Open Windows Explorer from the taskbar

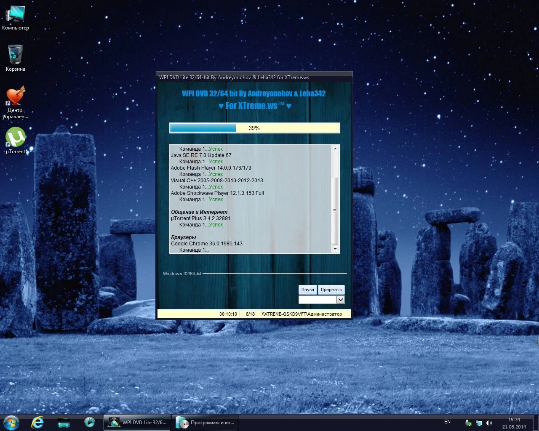63,422
